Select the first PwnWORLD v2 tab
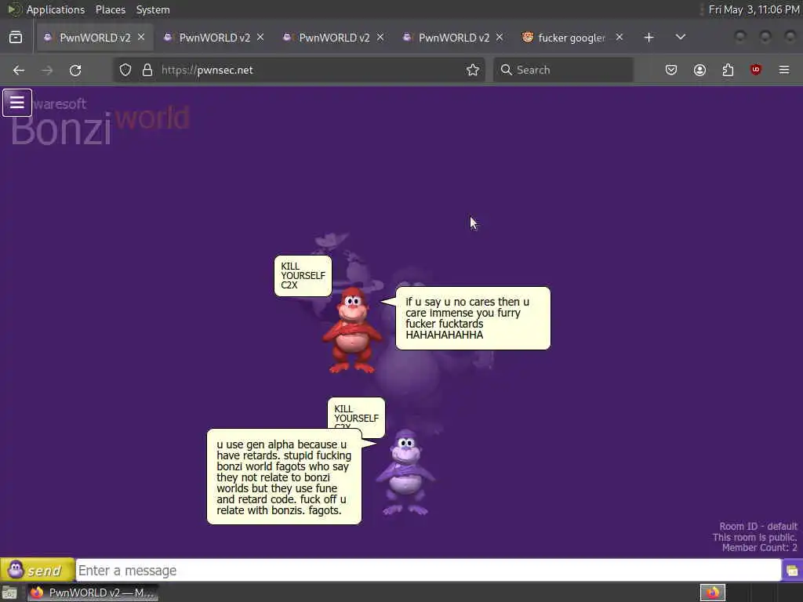This screenshot has width=803, height=602. (95, 38)
